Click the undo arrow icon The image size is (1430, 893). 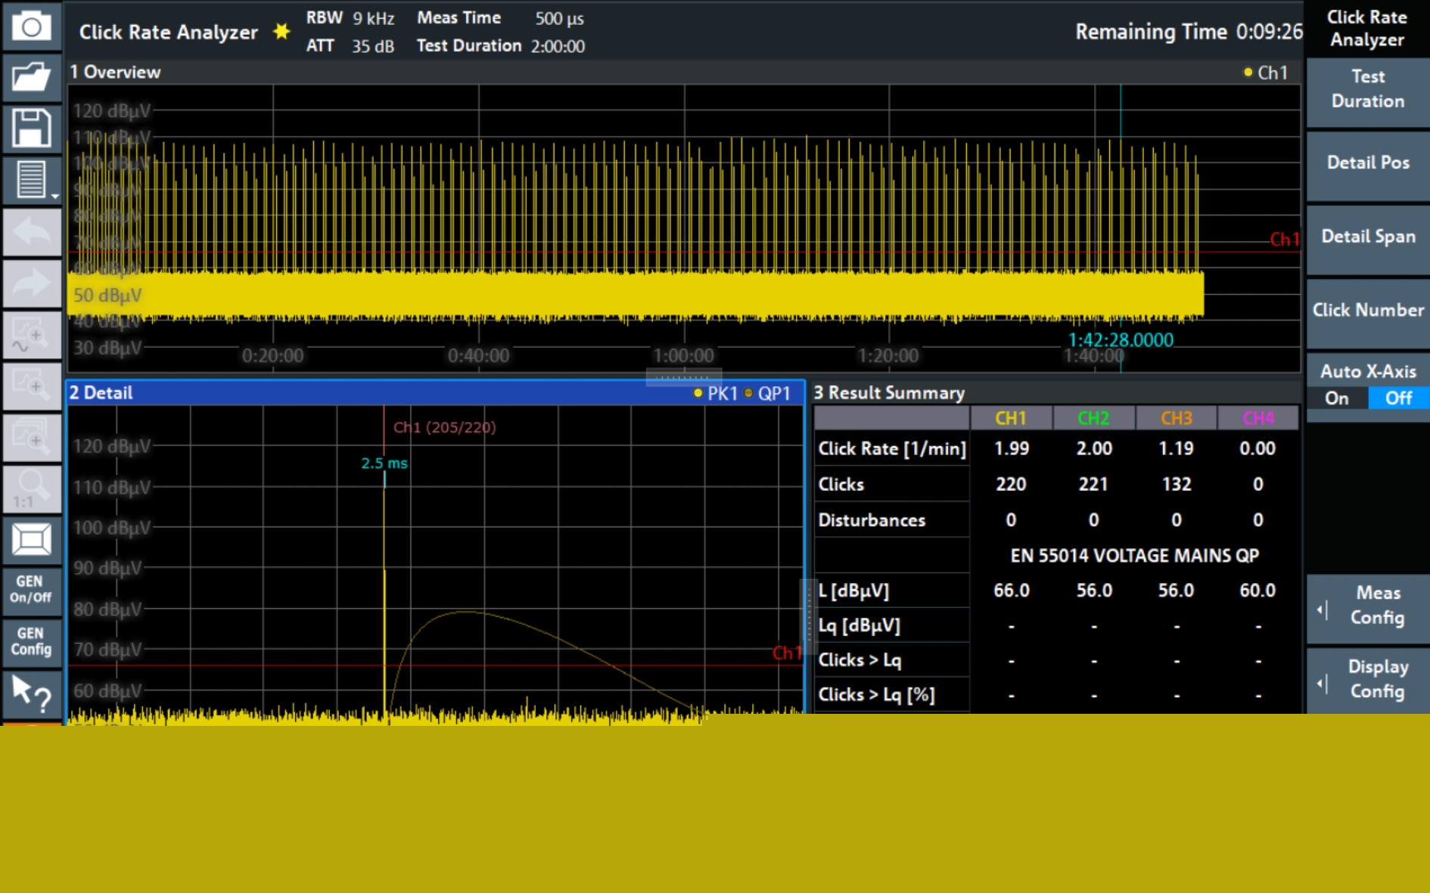(31, 231)
